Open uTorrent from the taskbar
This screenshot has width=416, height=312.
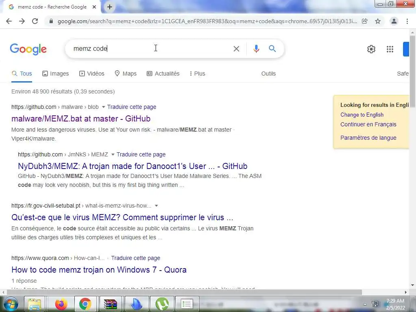tap(162, 304)
